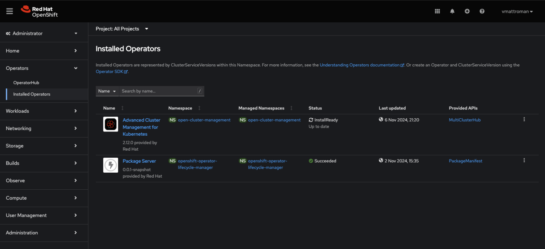Click the slash shortcut icon in search box
This screenshot has width=545, height=249.
coord(200,91)
